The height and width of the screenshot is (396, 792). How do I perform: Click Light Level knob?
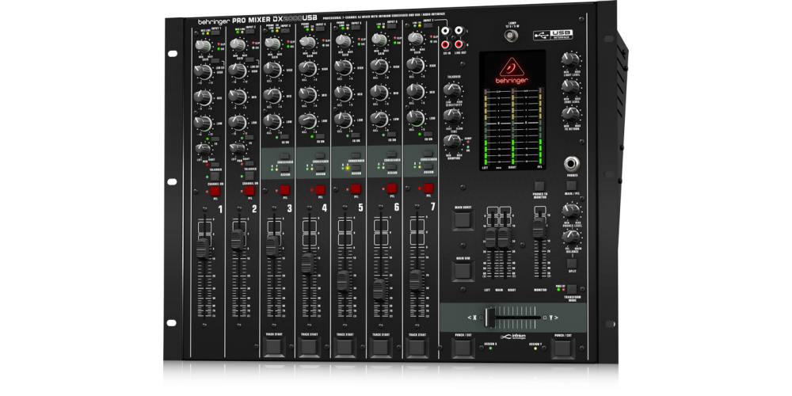pyautogui.click(x=570, y=60)
